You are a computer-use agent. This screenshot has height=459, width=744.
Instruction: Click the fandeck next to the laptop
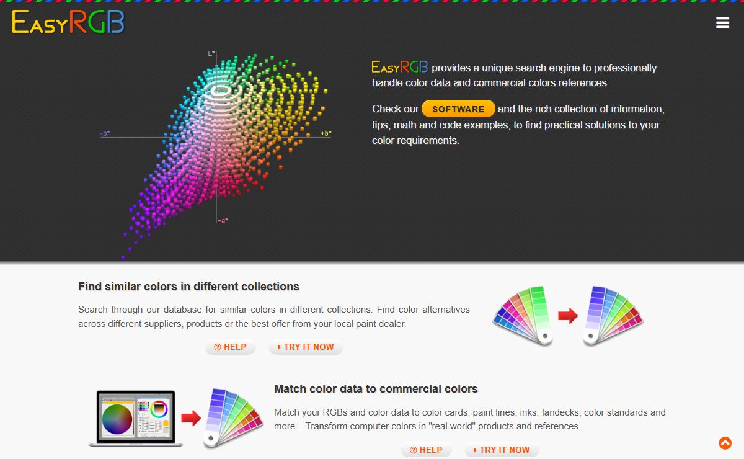[234, 418]
